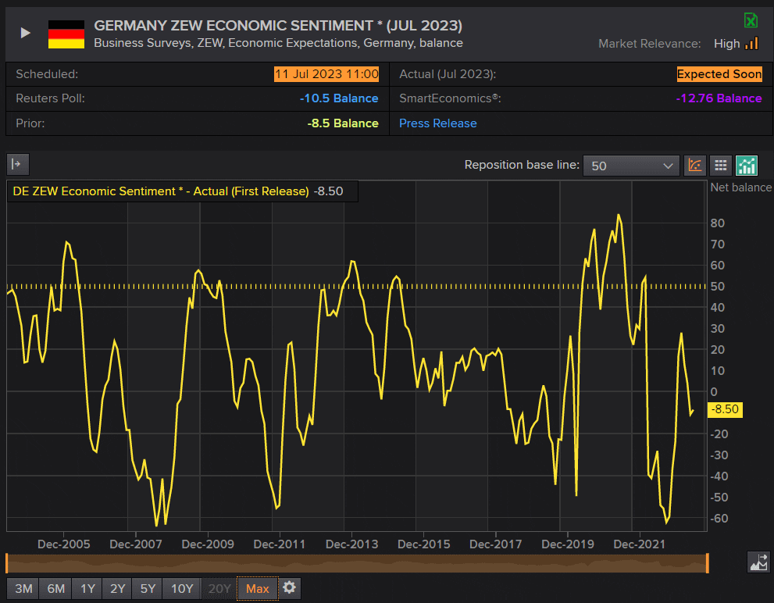
Task: Click the Net balance axis title
Action: pyautogui.click(x=740, y=187)
